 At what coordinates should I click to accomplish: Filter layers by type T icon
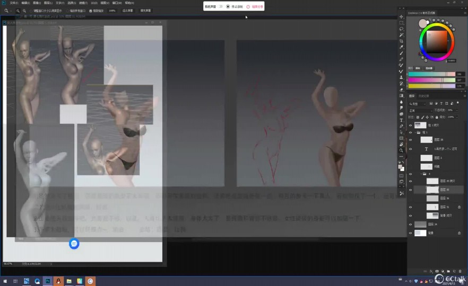pyautogui.click(x=441, y=103)
